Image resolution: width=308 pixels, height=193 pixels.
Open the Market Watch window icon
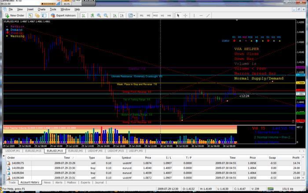pyautogui.click(x=30, y=15)
